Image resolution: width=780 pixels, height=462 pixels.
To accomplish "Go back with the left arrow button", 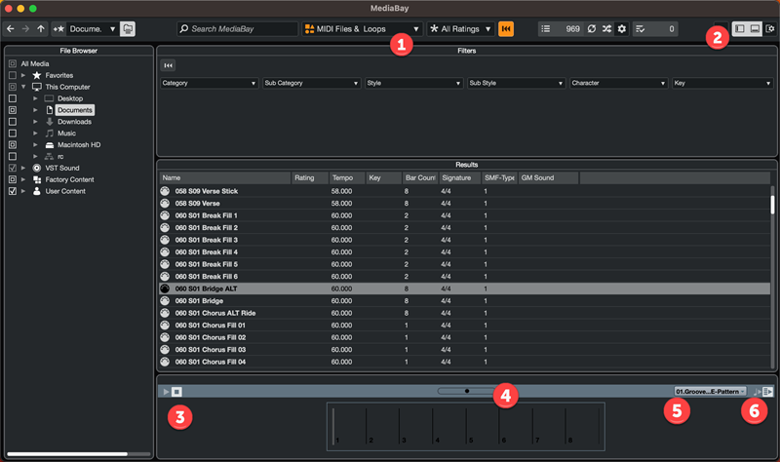I will 11,29.
